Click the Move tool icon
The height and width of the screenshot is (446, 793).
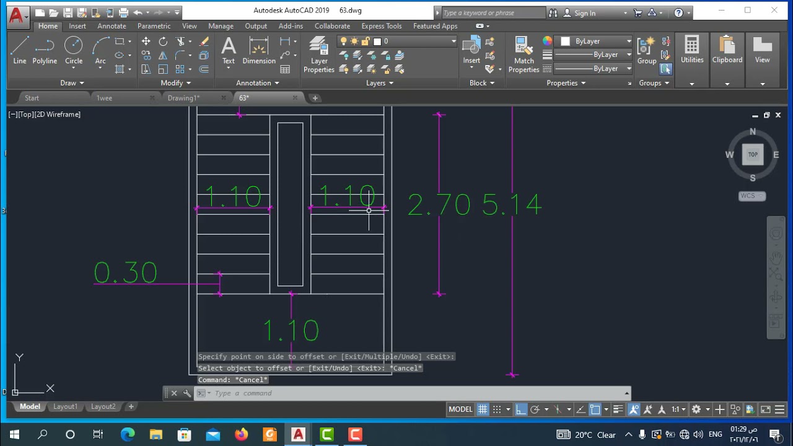(146, 42)
